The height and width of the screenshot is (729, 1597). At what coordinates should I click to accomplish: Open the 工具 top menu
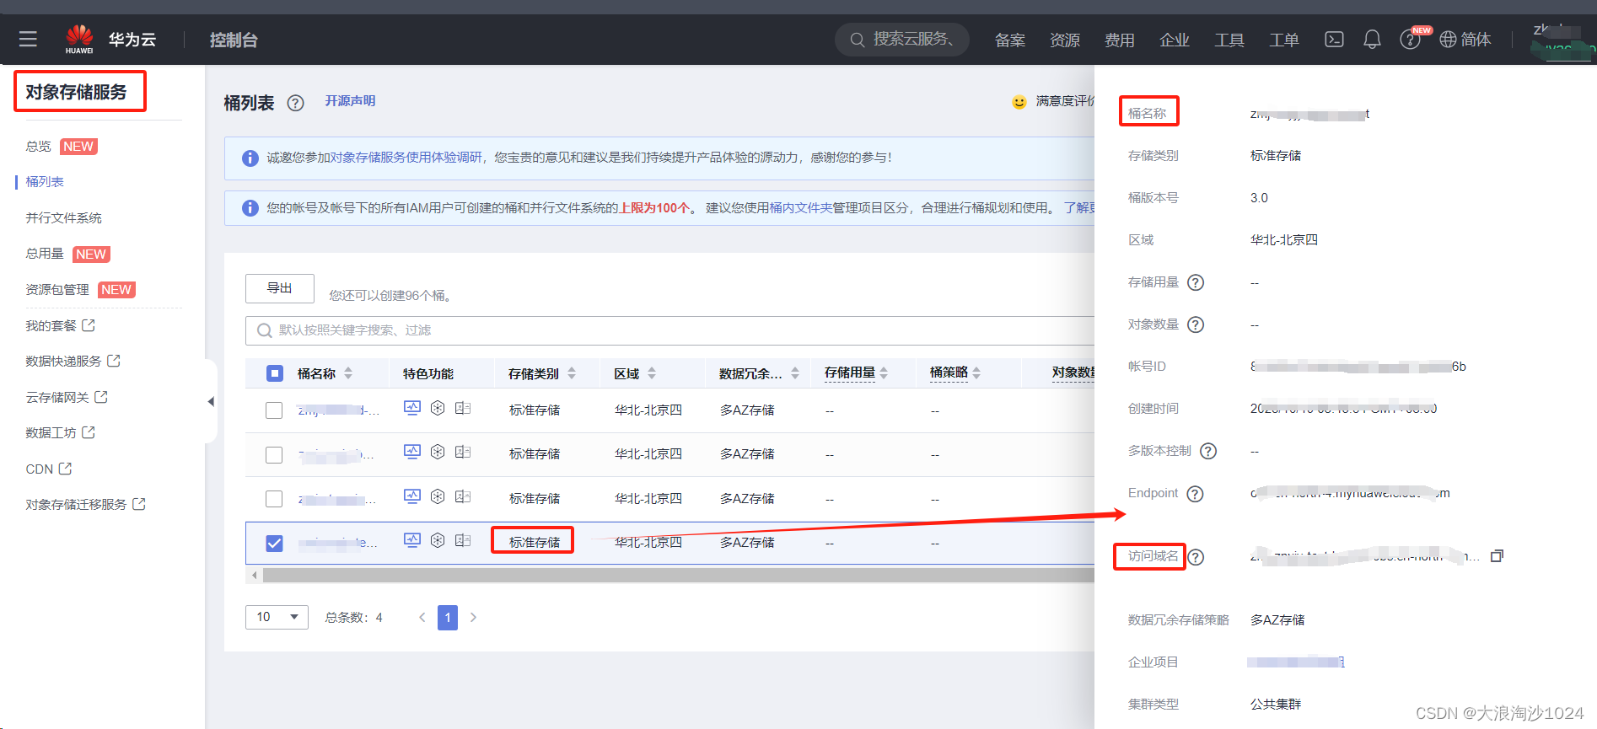[1229, 40]
